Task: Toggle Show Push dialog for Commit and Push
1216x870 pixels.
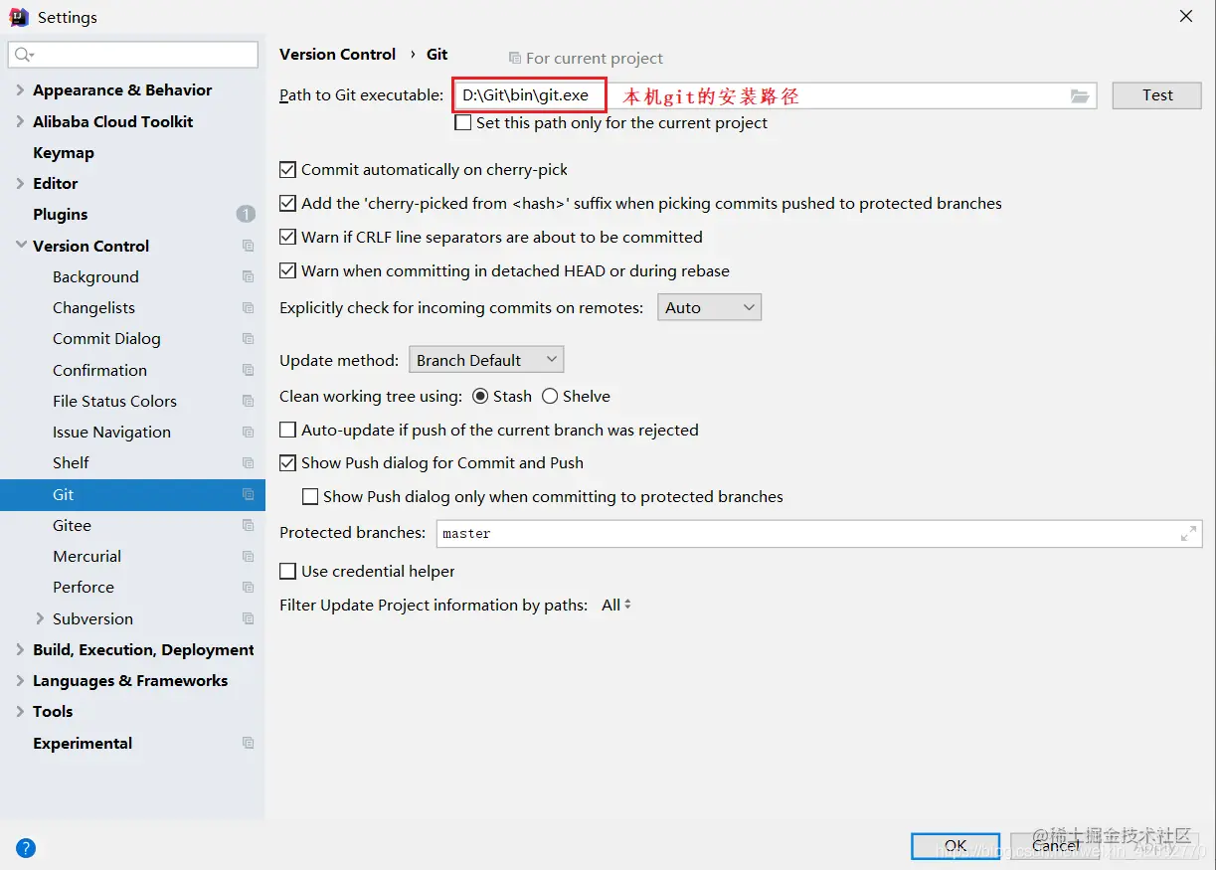Action: [x=287, y=463]
